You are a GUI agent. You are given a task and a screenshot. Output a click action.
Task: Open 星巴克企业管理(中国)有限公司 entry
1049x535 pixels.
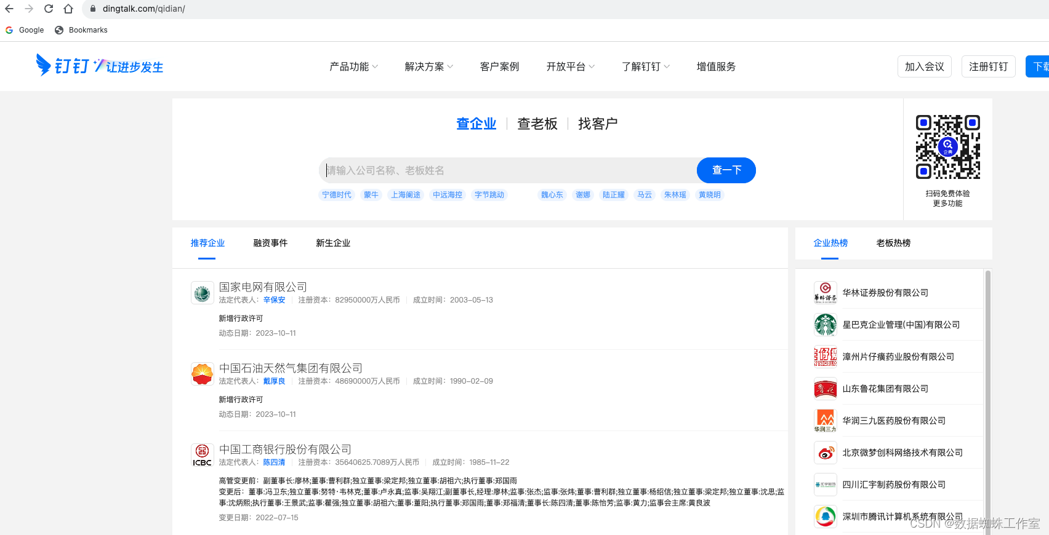point(901,325)
